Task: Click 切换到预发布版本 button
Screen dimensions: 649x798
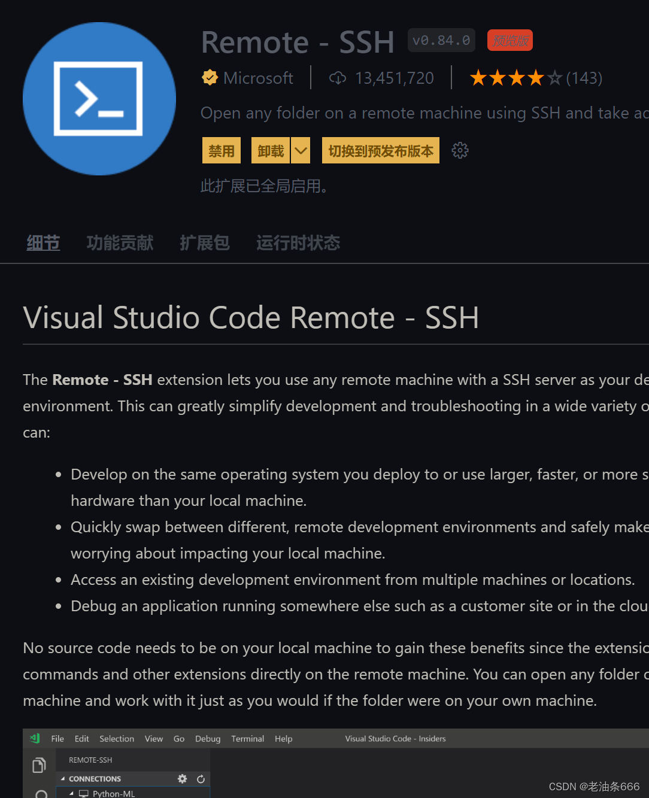Action: click(x=380, y=150)
